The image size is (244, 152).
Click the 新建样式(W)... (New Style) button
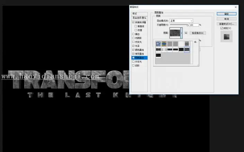227,24
